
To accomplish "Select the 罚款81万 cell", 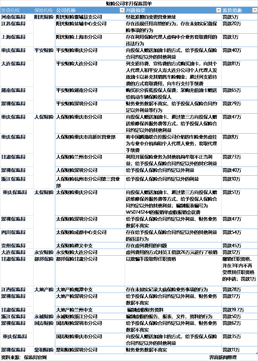I will (x=239, y=74).
